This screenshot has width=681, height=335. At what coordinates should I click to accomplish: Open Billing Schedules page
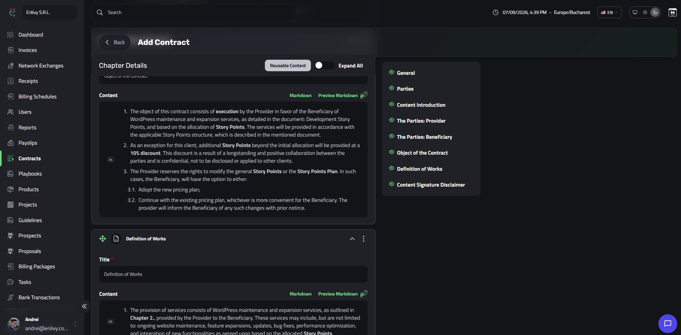click(37, 97)
